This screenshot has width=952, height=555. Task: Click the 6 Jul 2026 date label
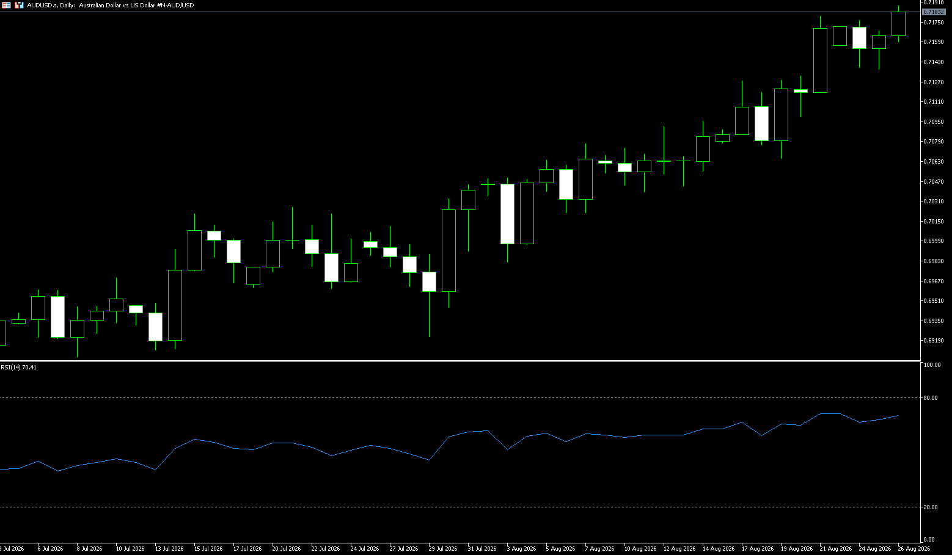click(50, 549)
